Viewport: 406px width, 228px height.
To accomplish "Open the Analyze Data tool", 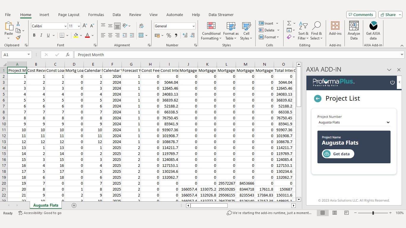I will [x=354, y=30].
